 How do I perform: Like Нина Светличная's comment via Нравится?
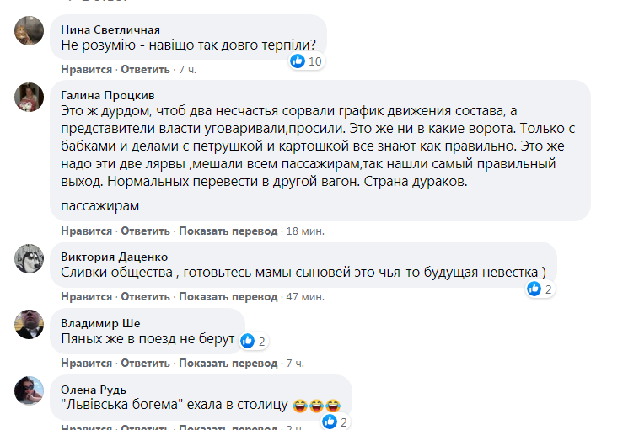point(87,69)
